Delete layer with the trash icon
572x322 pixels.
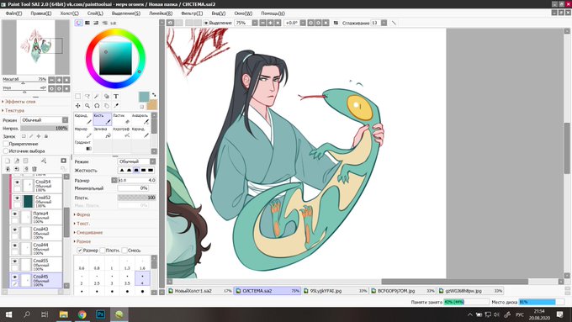tap(34, 169)
